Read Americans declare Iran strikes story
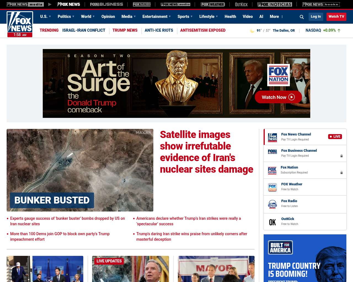The image size is (353, 282). (x=189, y=221)
